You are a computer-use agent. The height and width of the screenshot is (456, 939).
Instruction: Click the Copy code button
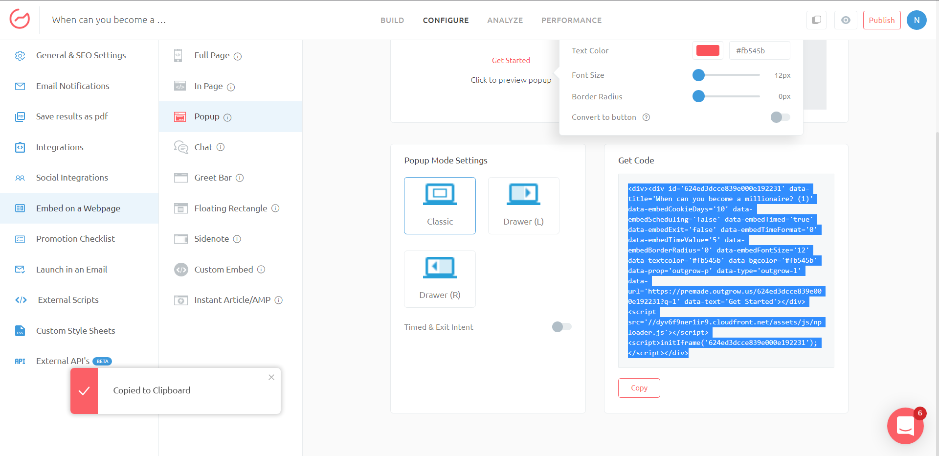click(x=639, y=388)
